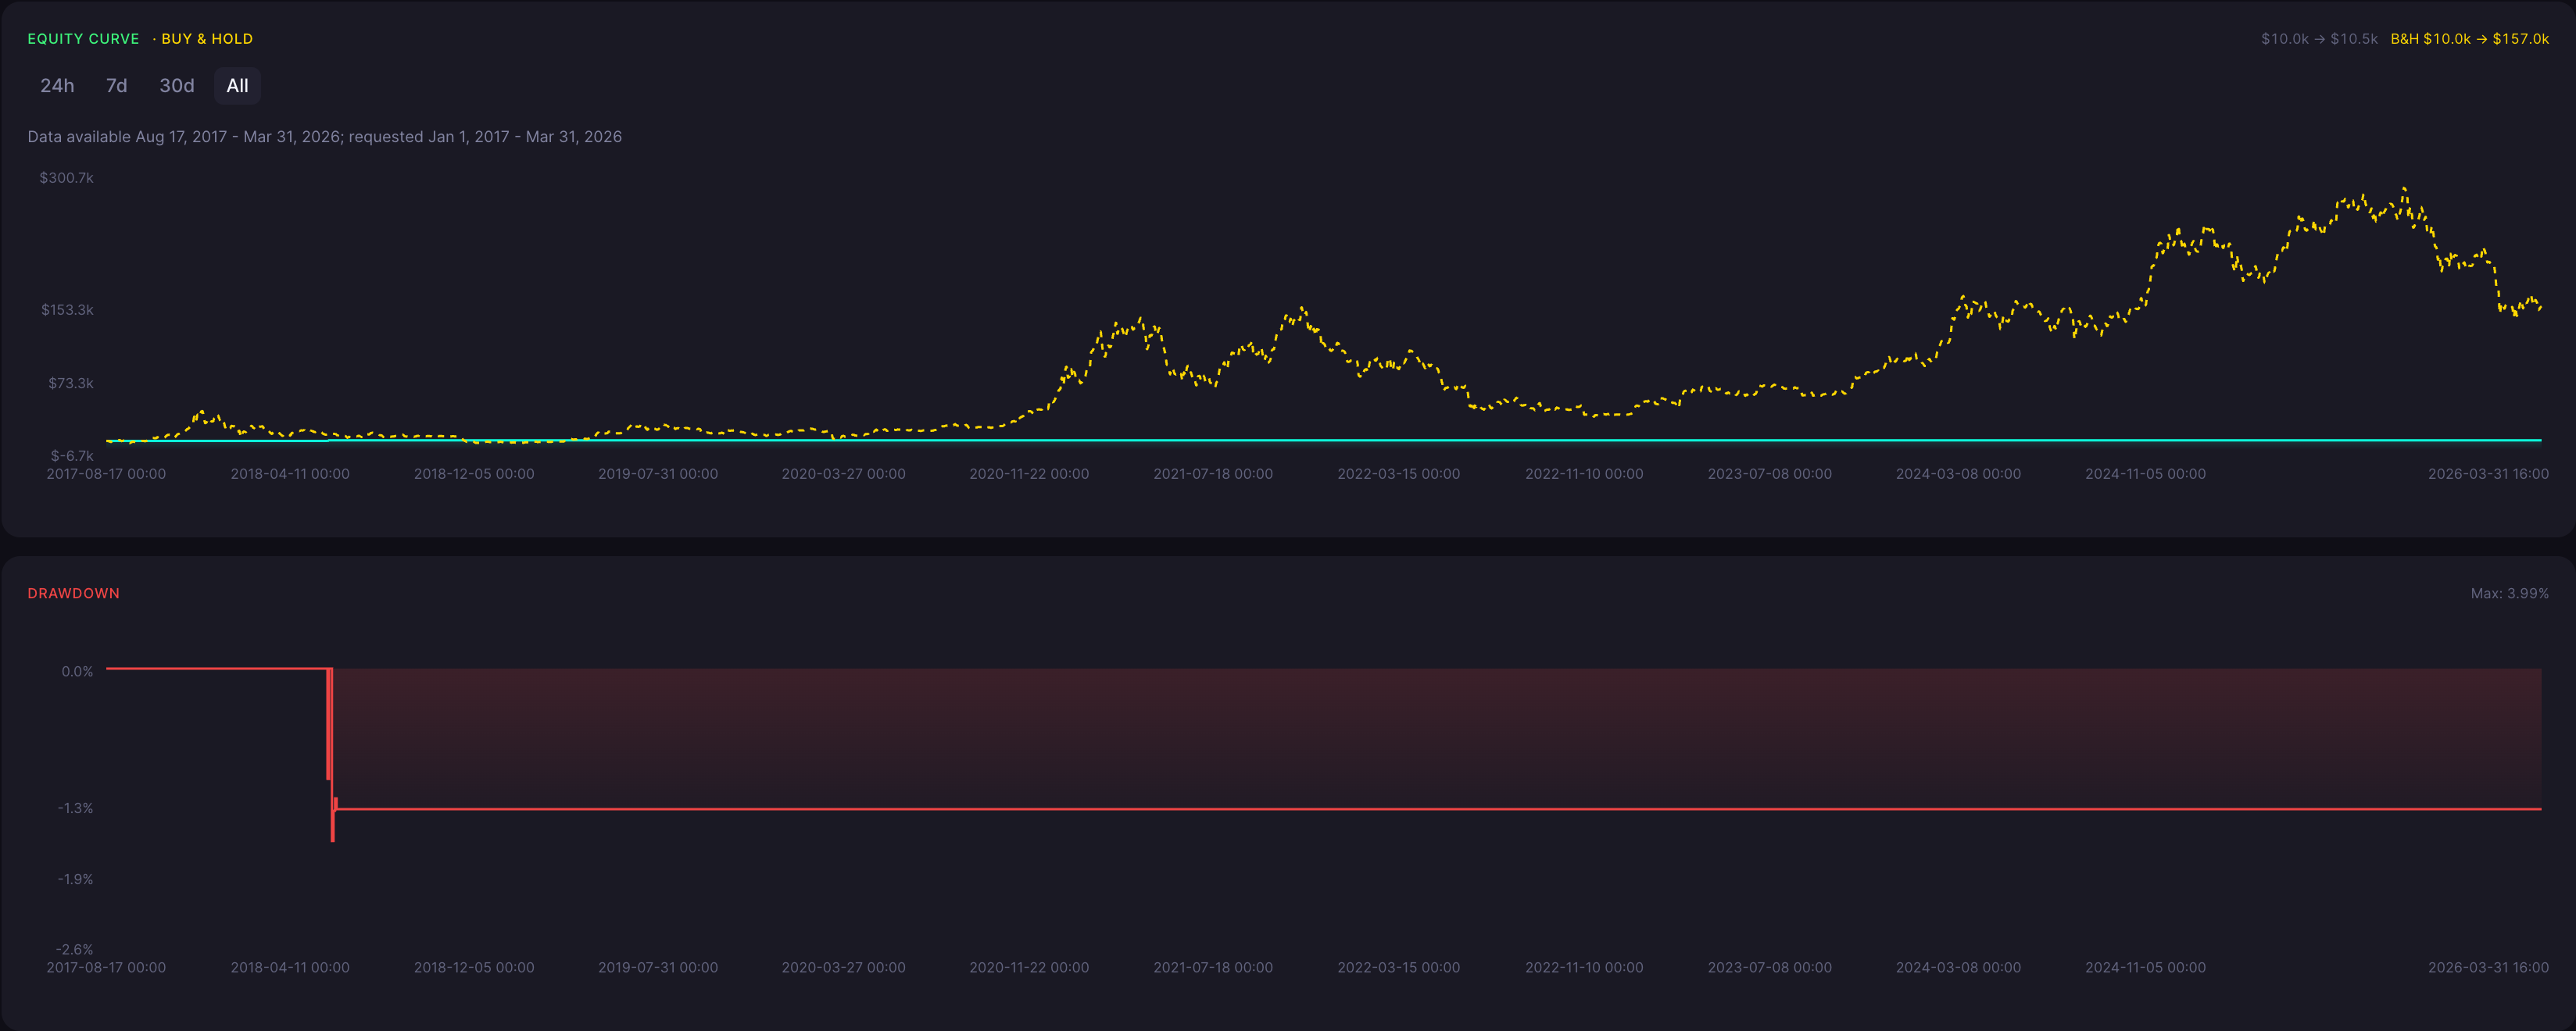
Task: Switch to the 7d time range
Action: click(x=117, y=86)
